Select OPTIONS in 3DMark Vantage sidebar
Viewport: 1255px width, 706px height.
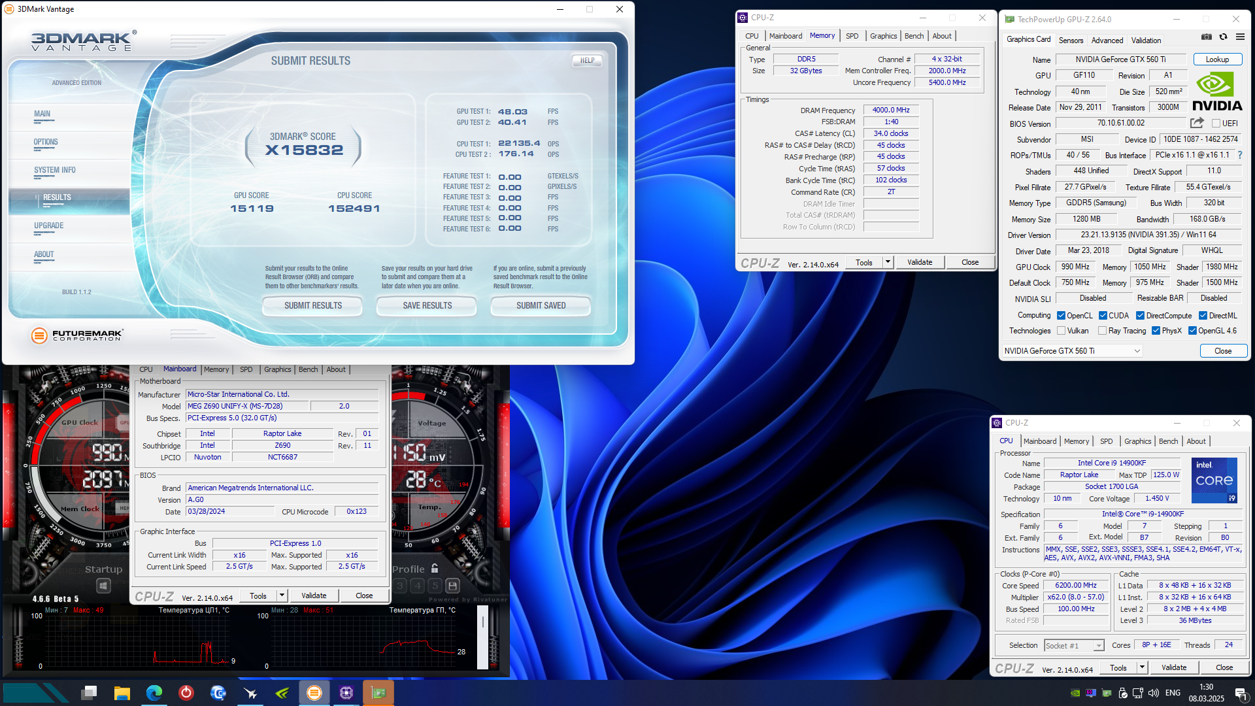[x=46, y=142]
